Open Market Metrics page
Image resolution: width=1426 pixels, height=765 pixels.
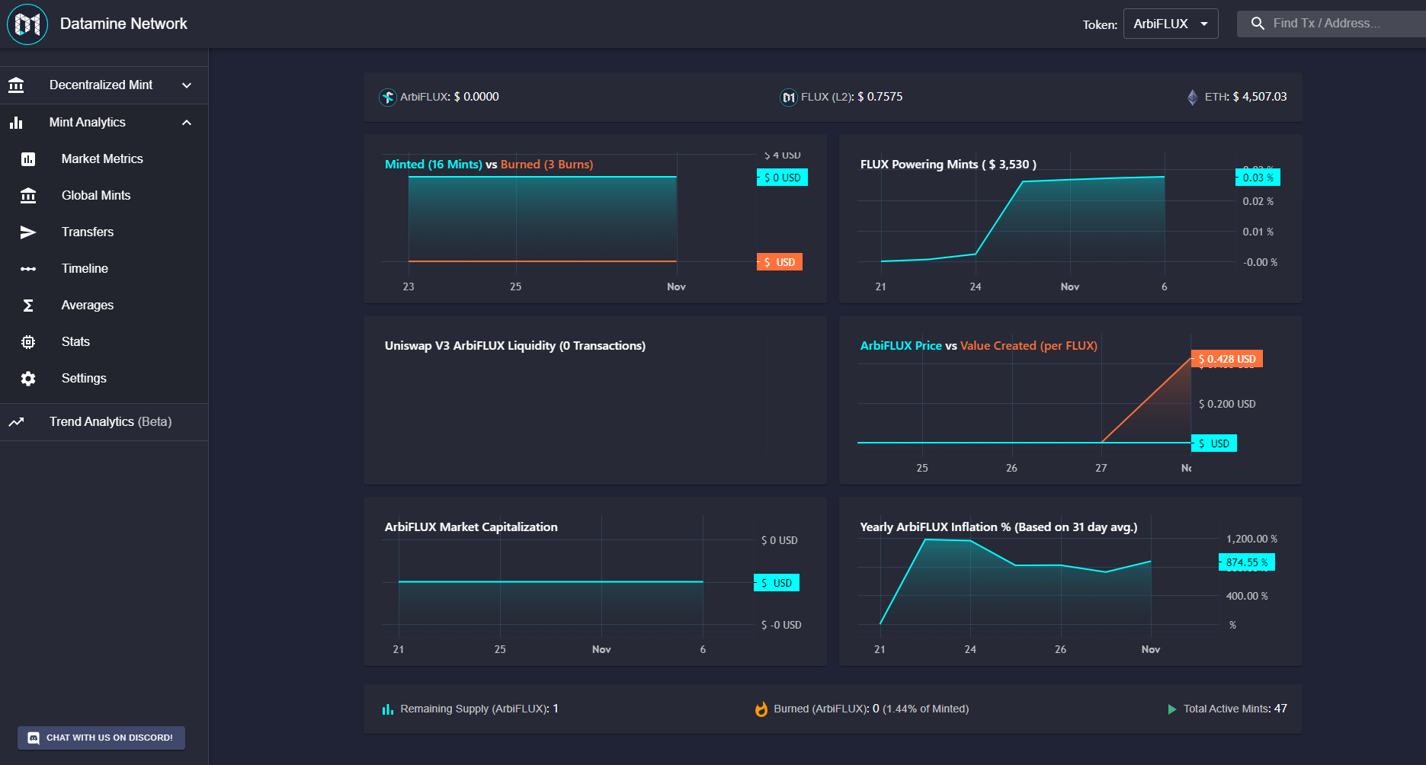(104, 159)
